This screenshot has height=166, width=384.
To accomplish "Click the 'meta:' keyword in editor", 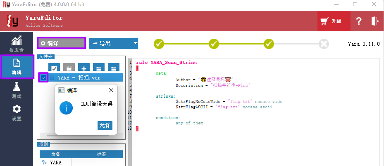I will 162,73.
